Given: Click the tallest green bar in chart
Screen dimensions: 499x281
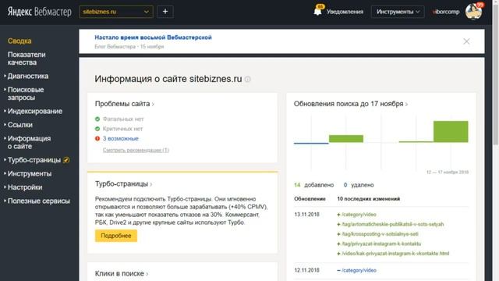Looking at the screenshot, I should (x=451, y=132).
